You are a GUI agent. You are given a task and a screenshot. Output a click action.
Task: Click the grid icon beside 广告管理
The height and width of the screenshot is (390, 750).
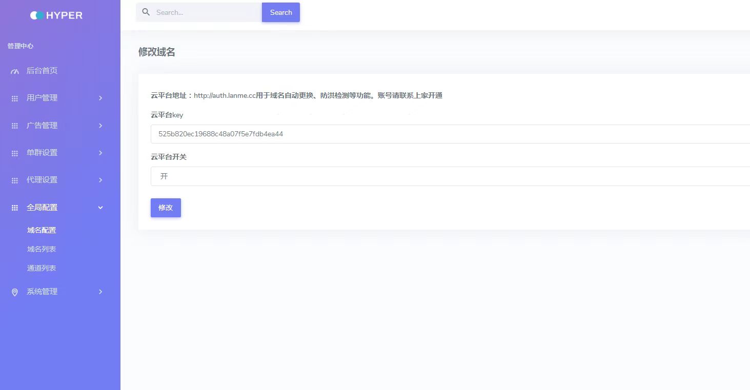click(x=15, y=126)
